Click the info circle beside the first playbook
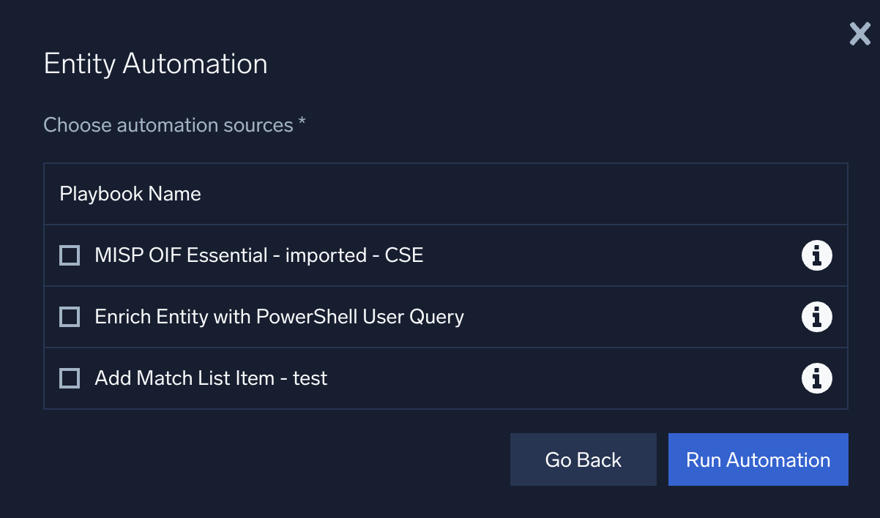880x518 pixels. click(816, 255)
